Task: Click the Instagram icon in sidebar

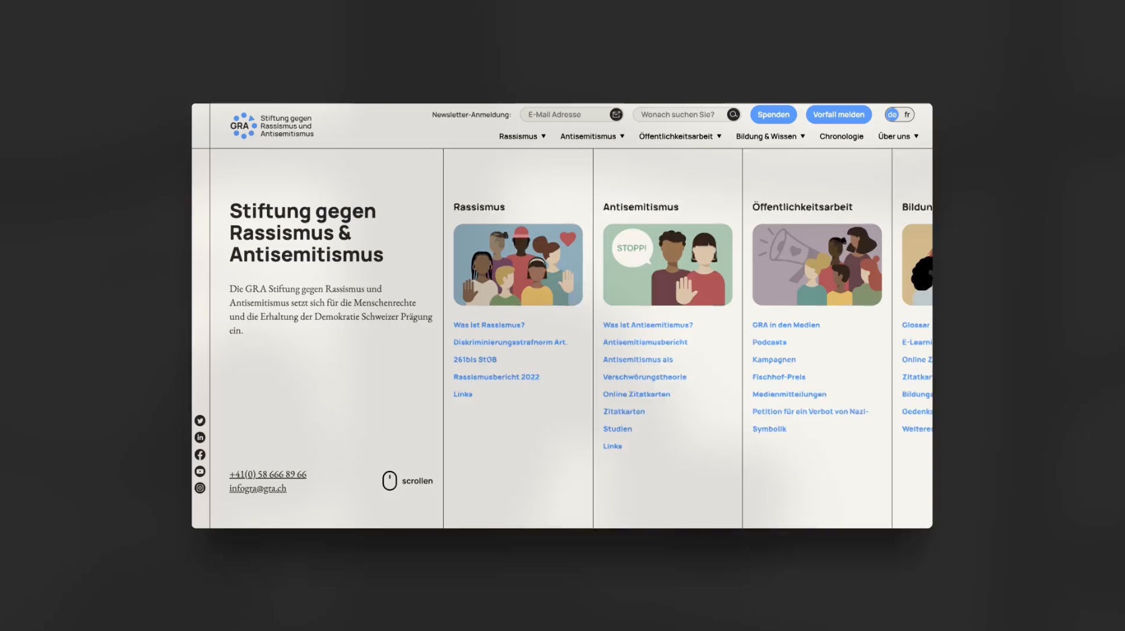Action: click(200, 488)
